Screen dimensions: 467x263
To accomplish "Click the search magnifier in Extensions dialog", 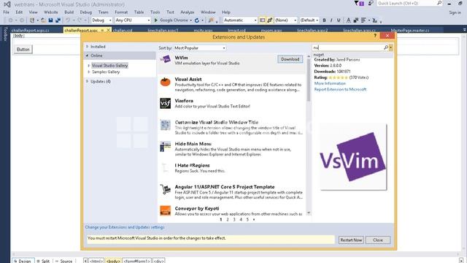I will [x=386, y=47].
